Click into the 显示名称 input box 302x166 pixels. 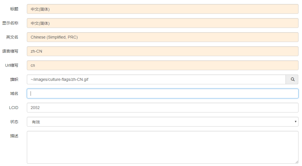coord(163,23)
